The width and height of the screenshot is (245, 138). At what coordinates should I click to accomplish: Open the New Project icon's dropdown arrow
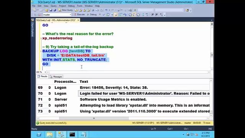point(38,10)
